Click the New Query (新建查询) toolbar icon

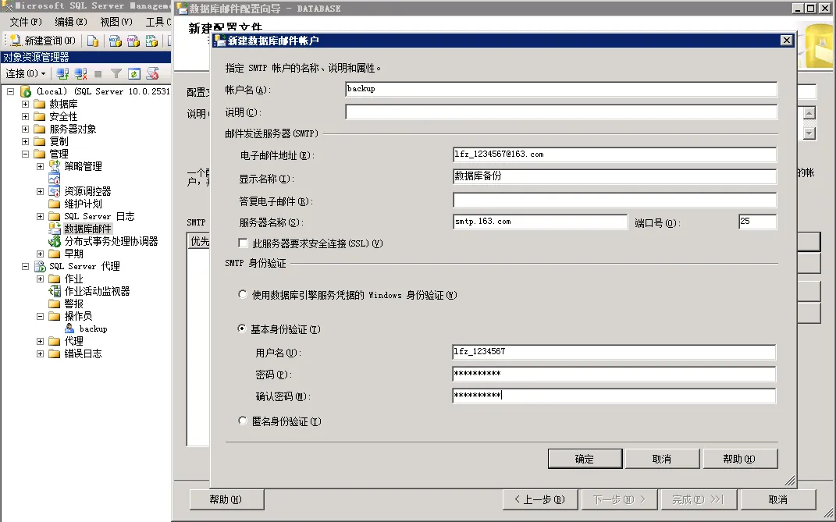[16, 41]
